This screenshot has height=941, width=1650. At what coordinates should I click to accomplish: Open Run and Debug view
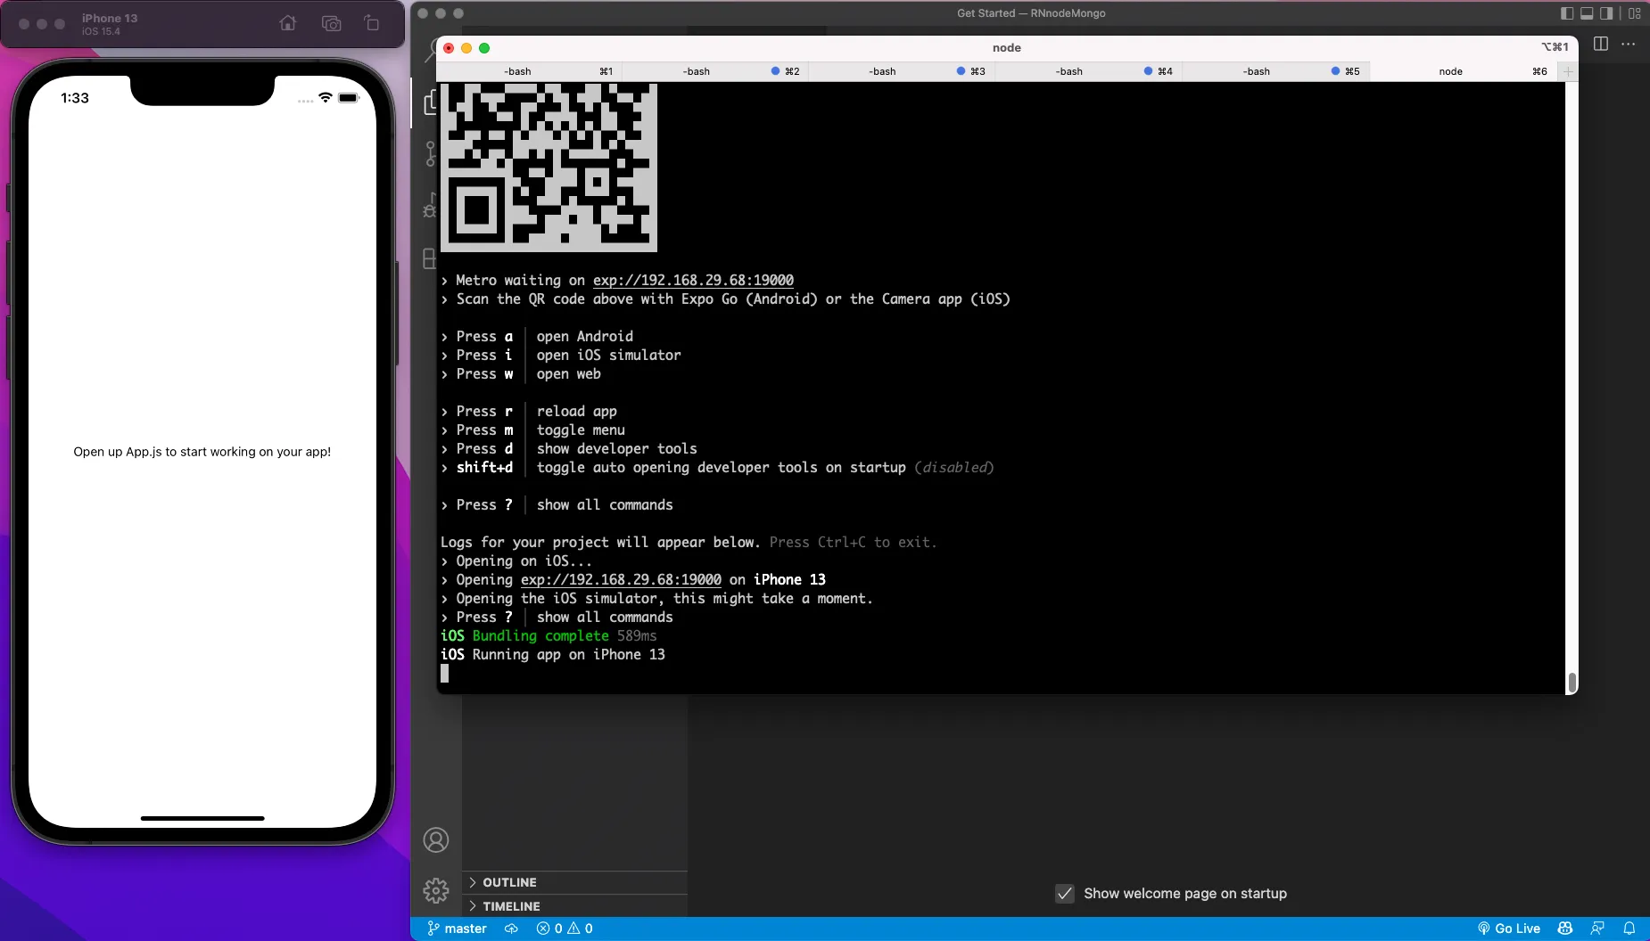430,206
